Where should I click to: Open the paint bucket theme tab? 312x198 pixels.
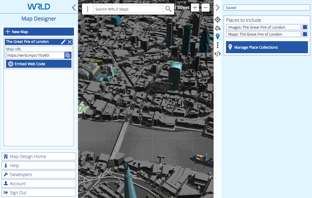tap(218, 28)
